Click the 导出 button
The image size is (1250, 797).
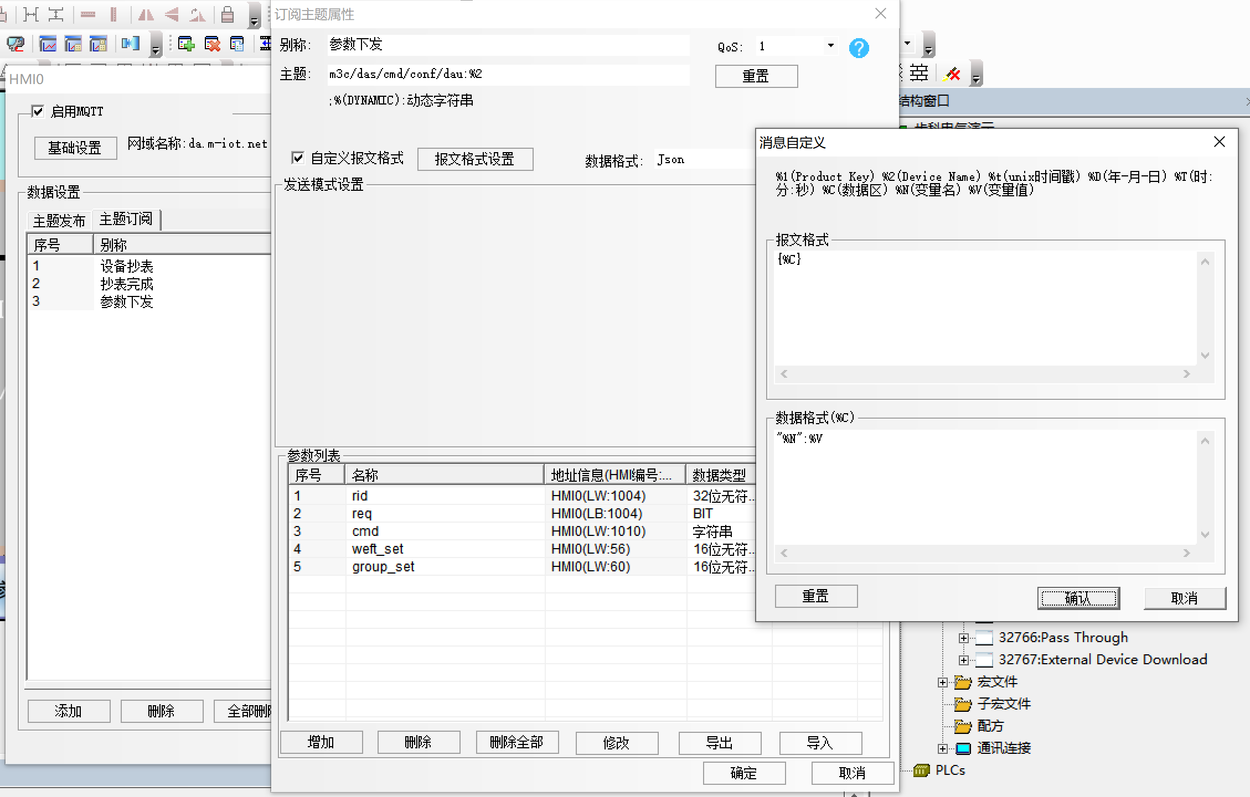tap(720, 743)
